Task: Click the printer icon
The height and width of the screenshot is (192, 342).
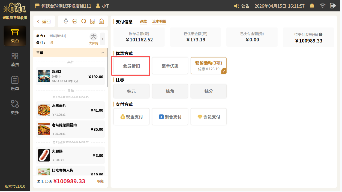Action: (75, 21)
